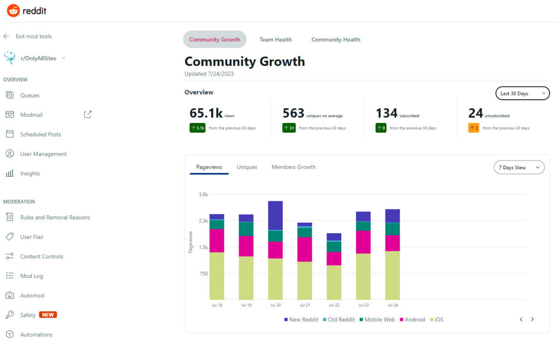Screen dimensions: 559x339
Task: Open the 7 Days View dropdown
Action: pyautogui.click(x=519, y=168)
